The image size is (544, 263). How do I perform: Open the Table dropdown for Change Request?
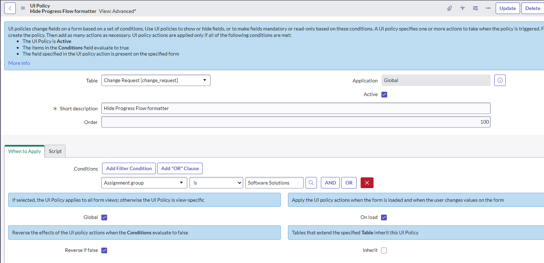tap(156, 81)
